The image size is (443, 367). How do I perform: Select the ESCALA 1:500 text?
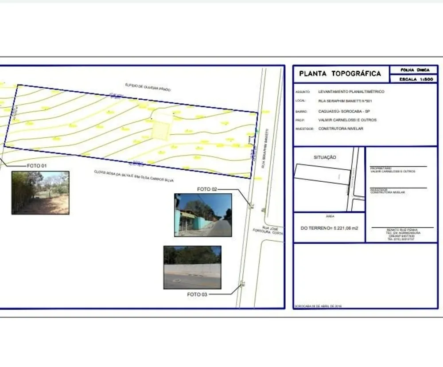click(416, 79)
